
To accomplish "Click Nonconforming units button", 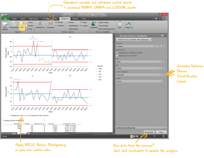I will click(x=107, y=29).
